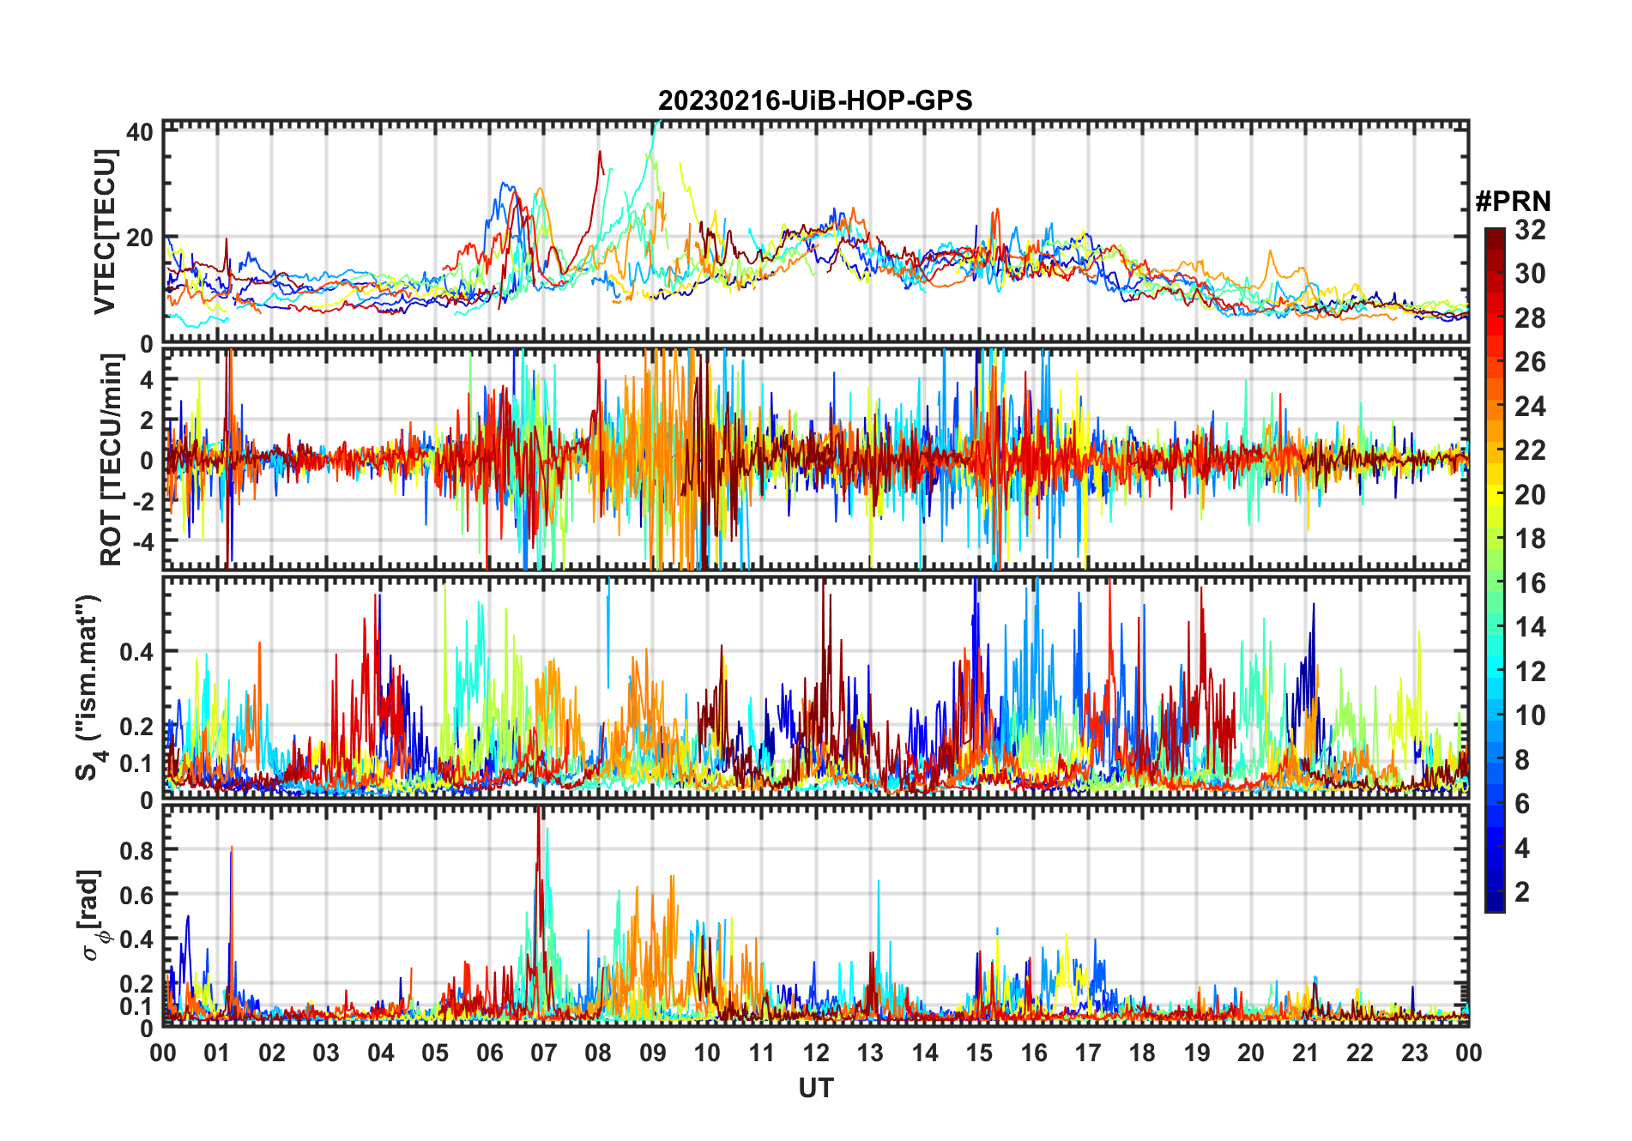Click x-axis hour label 15
The image size is (1632, 1141).
pyautogui.click(x=979, y=1053)
